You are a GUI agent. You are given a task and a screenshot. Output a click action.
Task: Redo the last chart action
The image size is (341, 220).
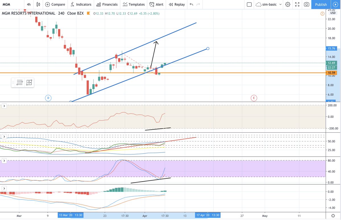click(x=199, y=5)
